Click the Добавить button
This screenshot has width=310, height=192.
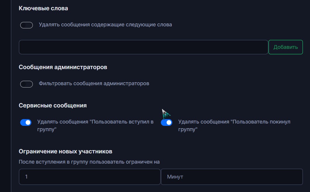(x=285, y=47)
